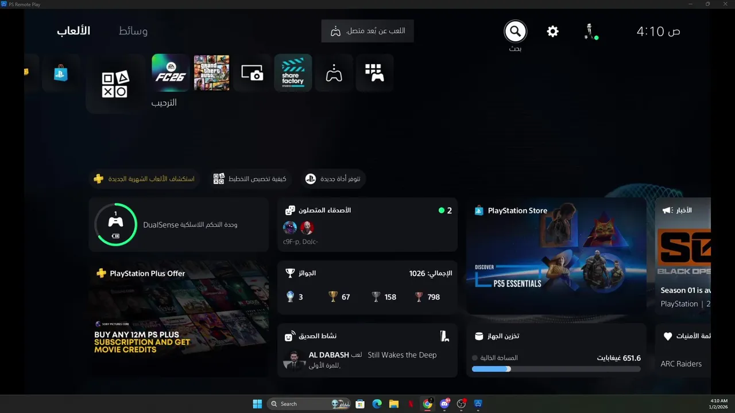
Task: Click ARC Raiders wishlist entry
Action: (x=681, y=364)
